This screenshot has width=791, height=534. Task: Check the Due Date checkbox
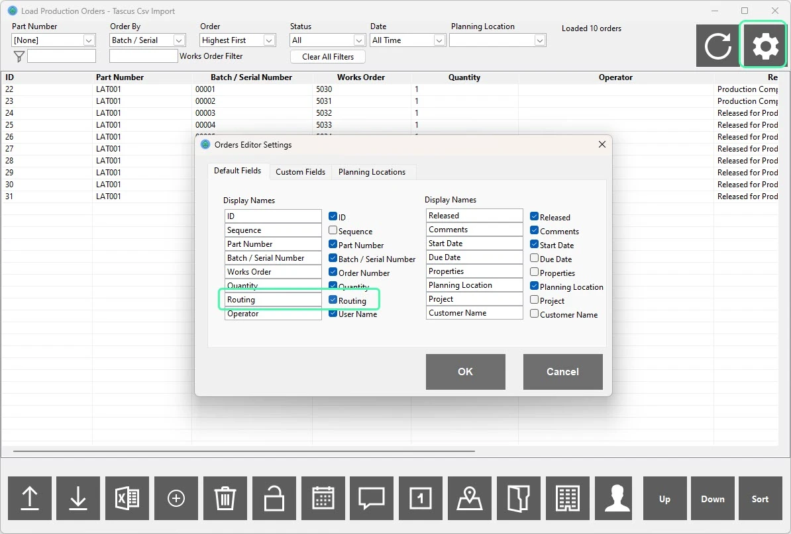pyautogui.click(x=535, y=259)
